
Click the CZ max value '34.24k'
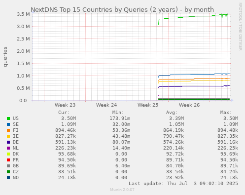click(x=229, y=172)
